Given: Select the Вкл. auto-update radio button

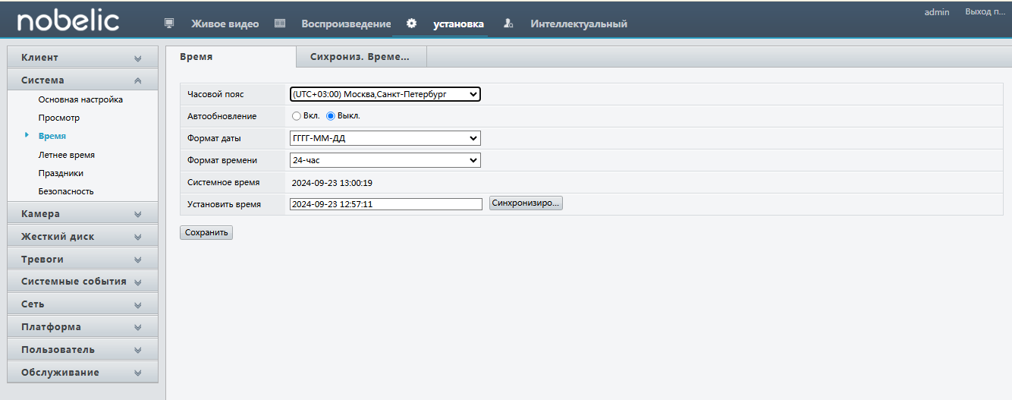Looking at the screenshot, I should tap(297, 116).
